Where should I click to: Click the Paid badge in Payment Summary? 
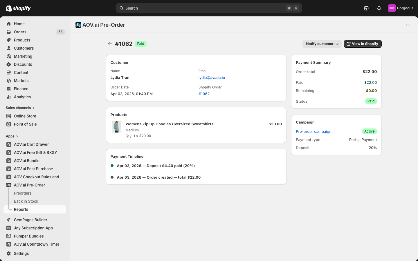pyautogui.click(x=371, y=101)
